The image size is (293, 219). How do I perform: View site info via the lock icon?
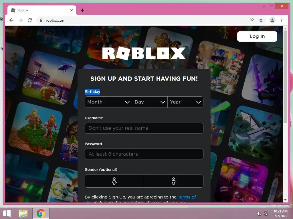pyautogui.click(x=41, y=20)
